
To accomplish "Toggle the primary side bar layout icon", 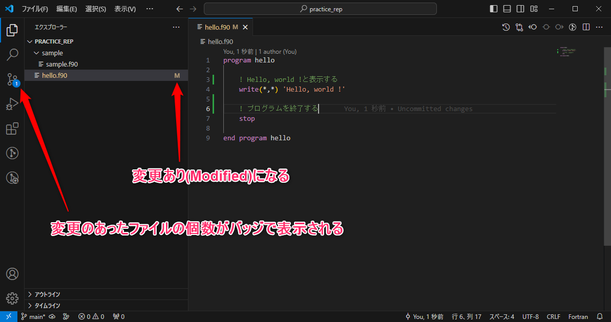I will pyautogui.click(x=494, y=9).
